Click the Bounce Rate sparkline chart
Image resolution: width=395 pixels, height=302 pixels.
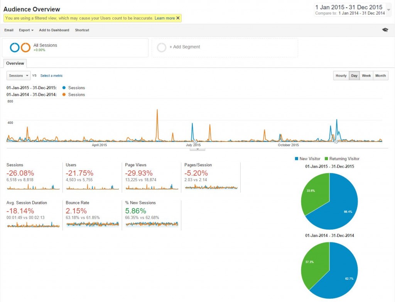(x=92, y=224)
